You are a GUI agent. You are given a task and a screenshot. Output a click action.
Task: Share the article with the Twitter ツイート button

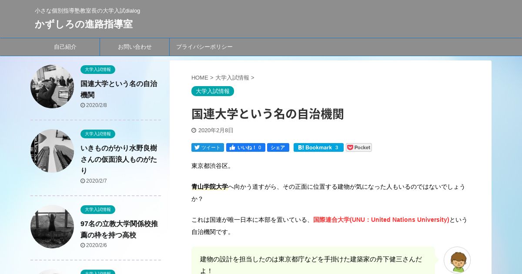click(x=207, y=147)
